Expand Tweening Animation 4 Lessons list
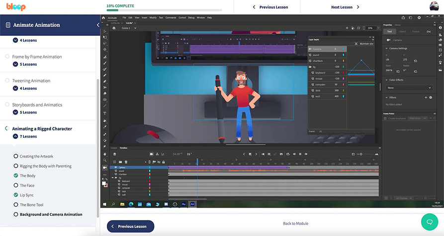444x236 pixels. click(x=16, y=89)
